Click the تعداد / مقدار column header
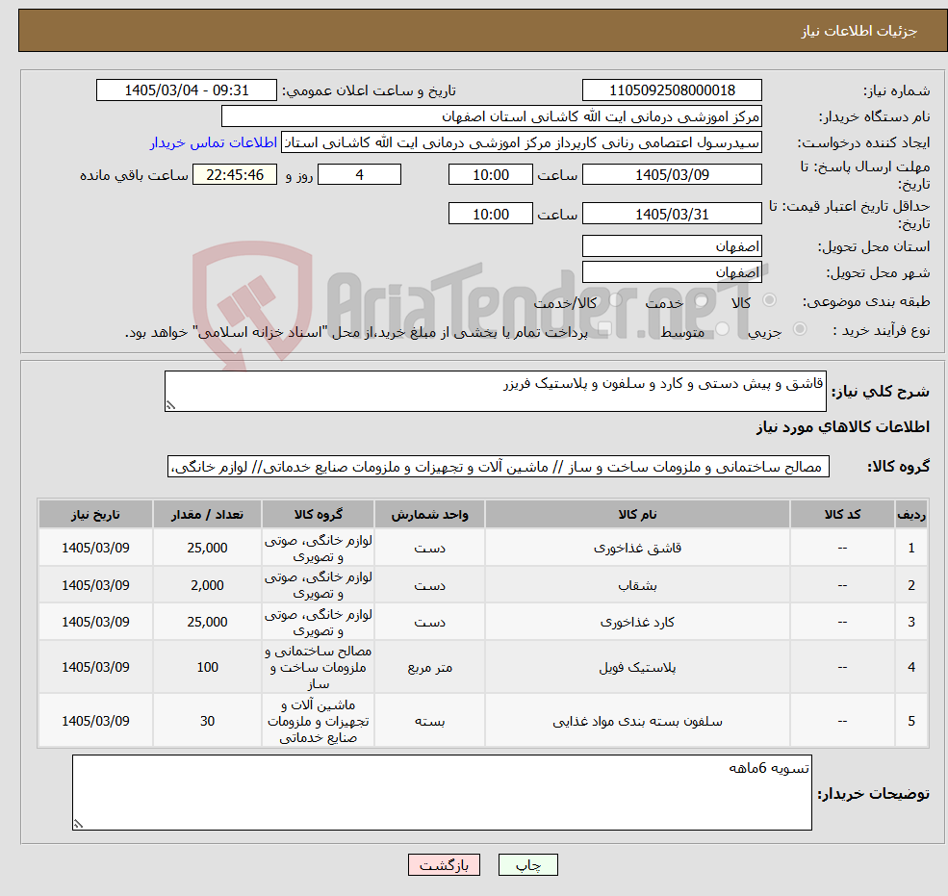Viewport: 948px width, 896px height. click(x=207, y=515)
